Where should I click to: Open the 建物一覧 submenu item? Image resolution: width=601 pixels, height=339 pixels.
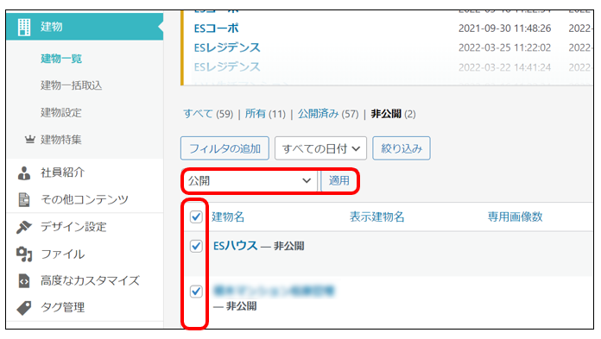pyautogui.click(x=61, y=59)
